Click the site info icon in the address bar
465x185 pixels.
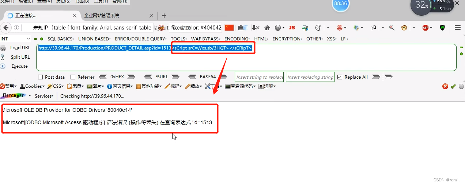pyautogui.click(x=16, y=28)
